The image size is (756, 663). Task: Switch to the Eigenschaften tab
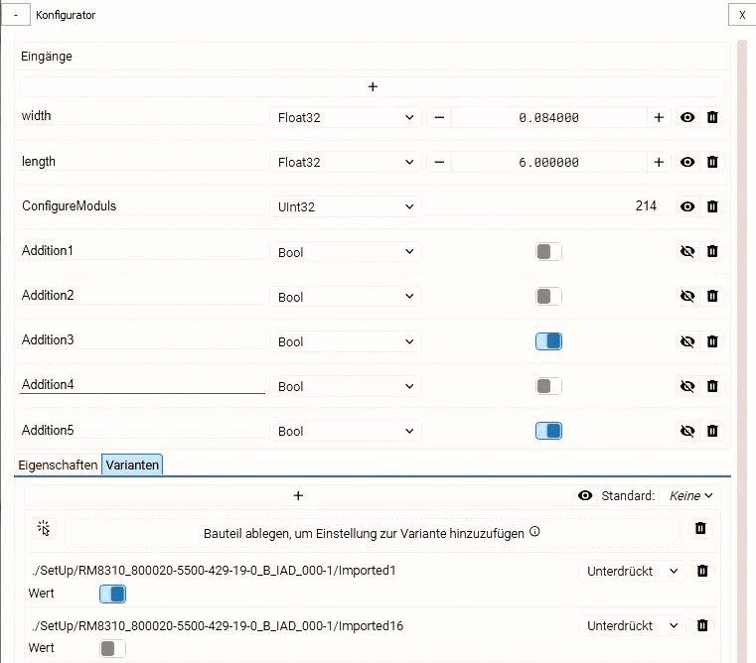[58, 464]
